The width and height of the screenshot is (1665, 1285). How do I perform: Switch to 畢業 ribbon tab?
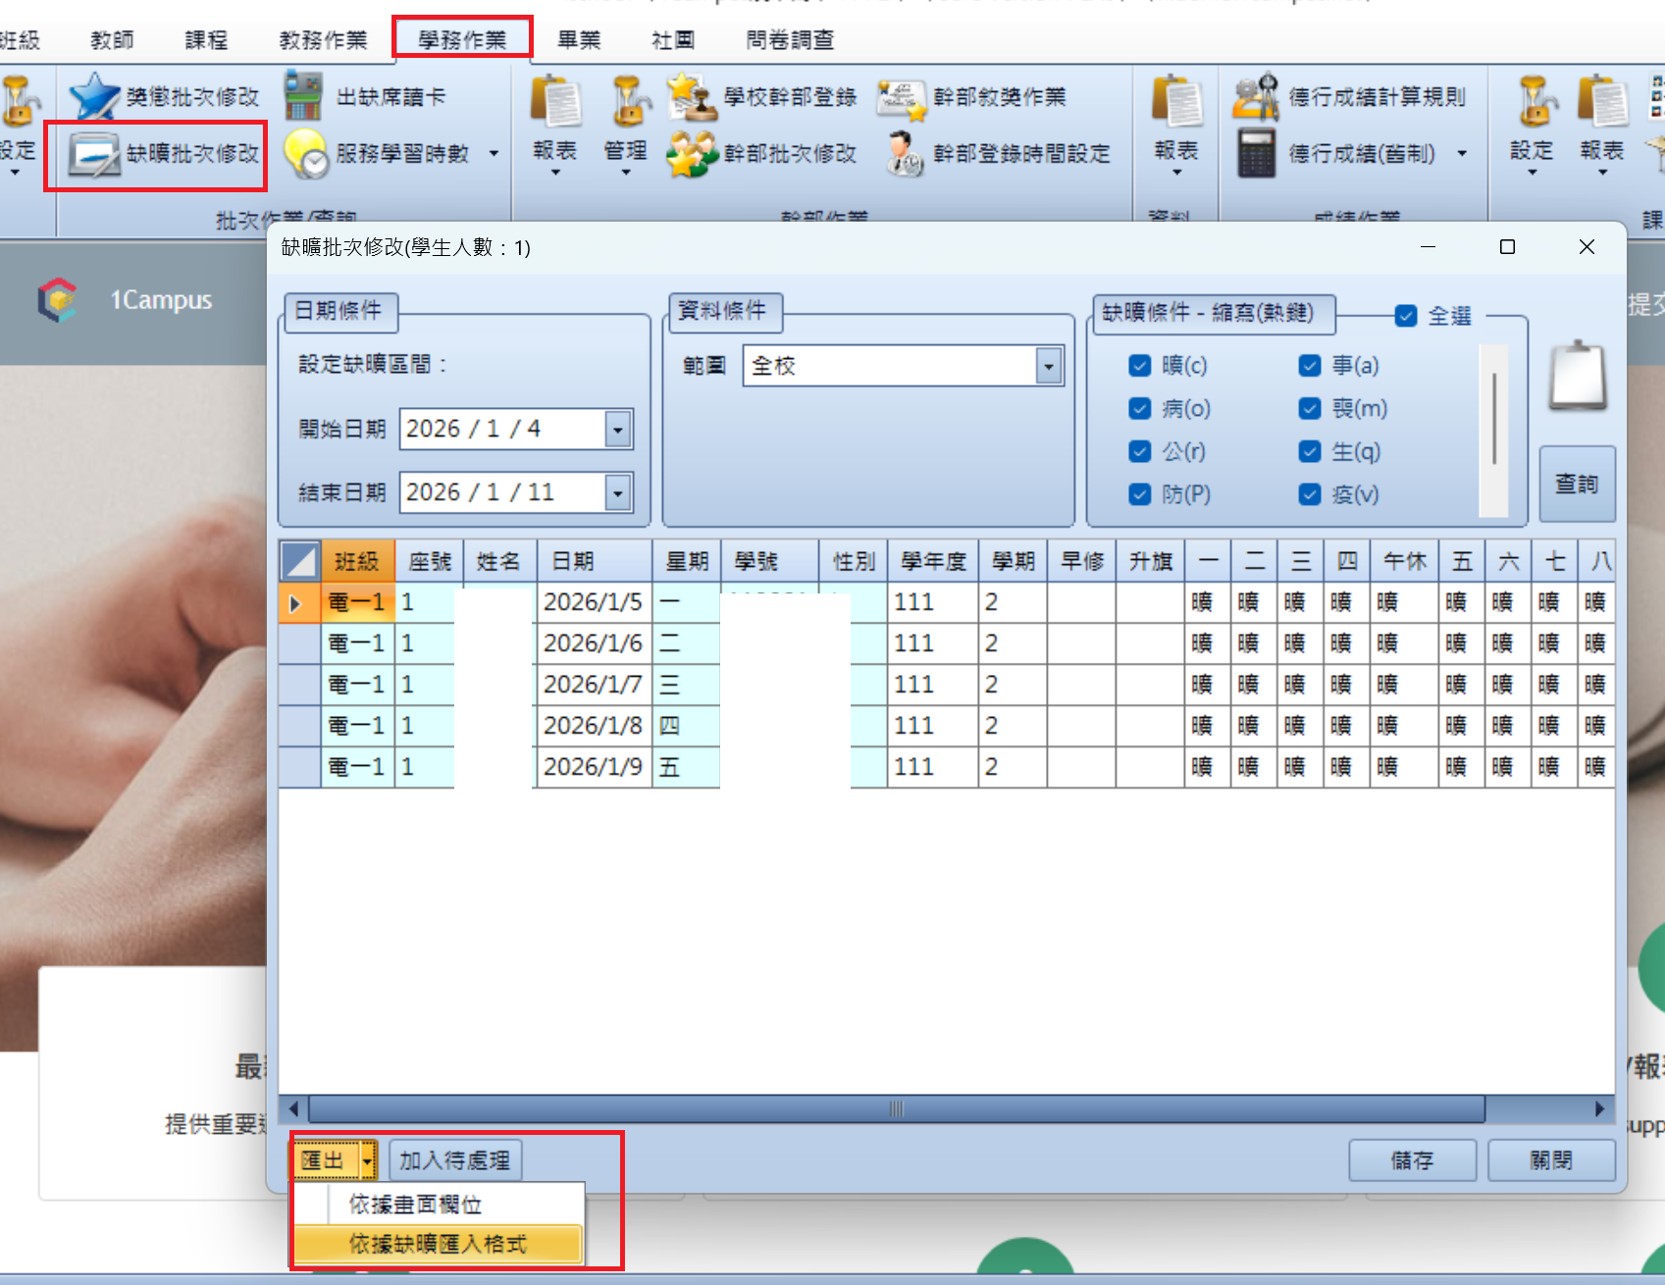tap(579, 40)
